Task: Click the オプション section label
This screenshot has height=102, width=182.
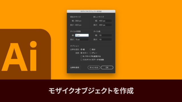Action: pyautogui.click(x=75, y=46)
